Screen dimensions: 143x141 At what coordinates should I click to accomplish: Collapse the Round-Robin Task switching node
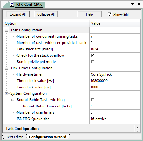(13, 100)
